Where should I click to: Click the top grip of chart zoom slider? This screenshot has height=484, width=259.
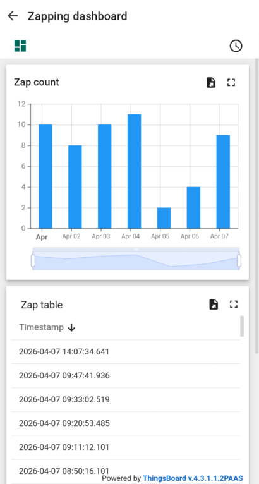(x=136, y=250)
